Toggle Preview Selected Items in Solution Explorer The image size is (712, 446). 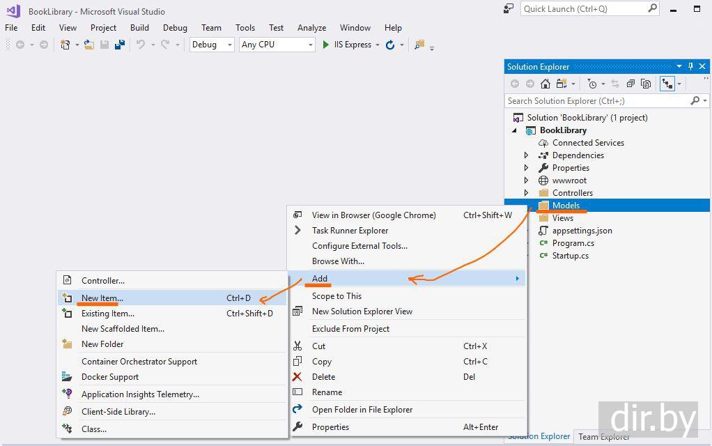[667, 84]
